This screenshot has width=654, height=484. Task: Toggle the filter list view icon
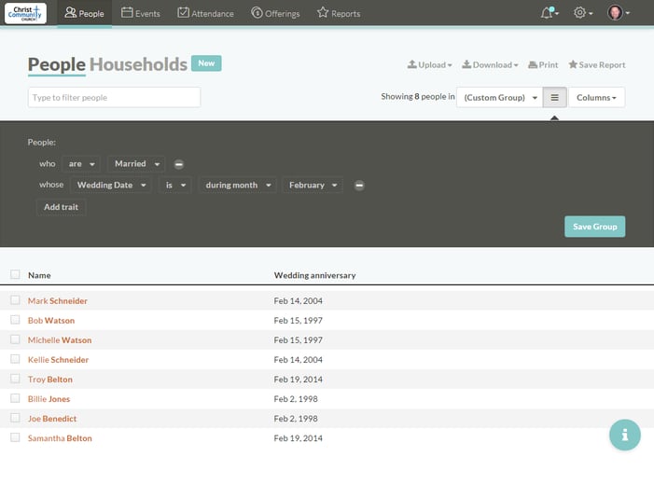point(554,97)
